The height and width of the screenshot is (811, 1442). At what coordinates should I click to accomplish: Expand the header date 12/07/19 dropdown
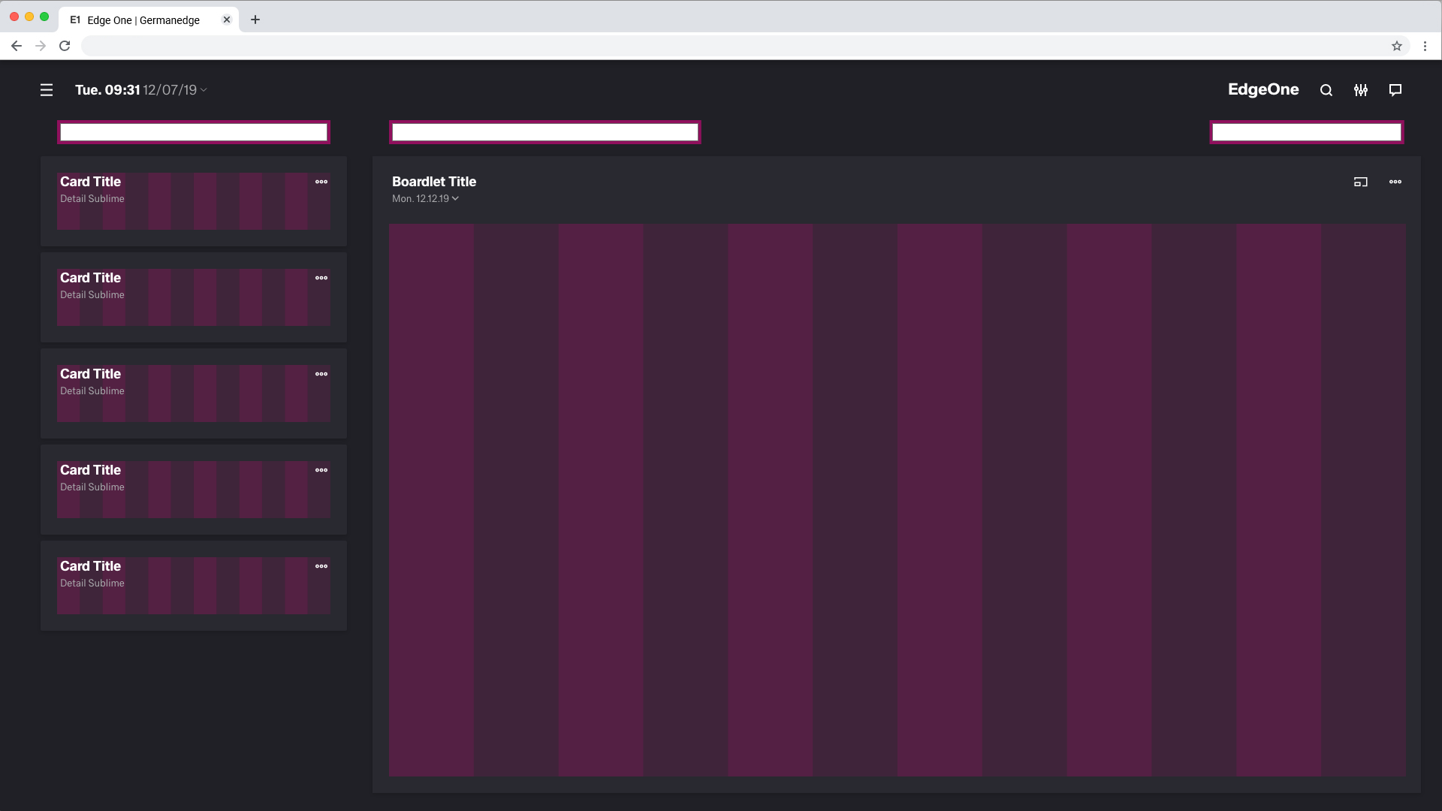(174, 90)
